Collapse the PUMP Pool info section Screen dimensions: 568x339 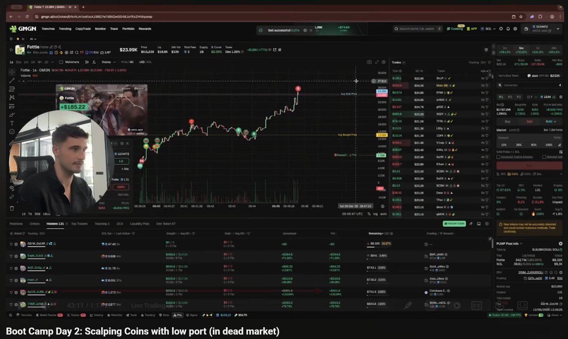tap(522, 243)
